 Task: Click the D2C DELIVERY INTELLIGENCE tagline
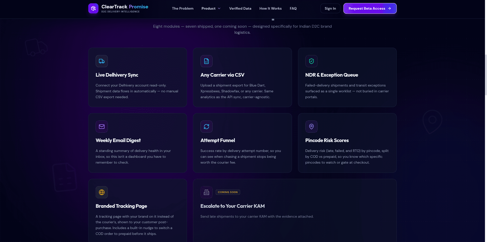[120, 12]
